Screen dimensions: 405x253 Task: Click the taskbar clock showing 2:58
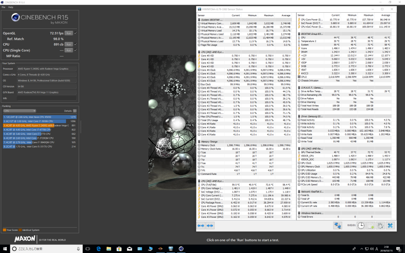click(x=386, y=249)
